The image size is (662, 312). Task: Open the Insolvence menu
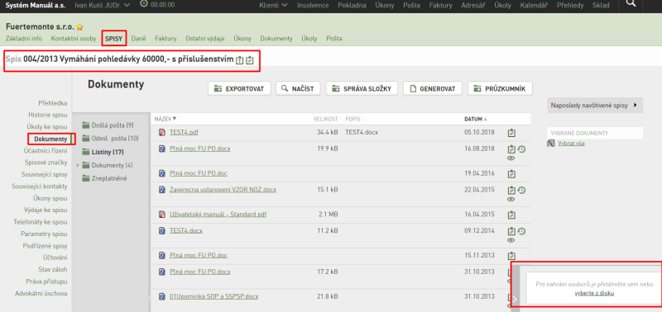coord(313,5)
